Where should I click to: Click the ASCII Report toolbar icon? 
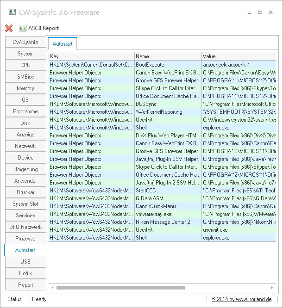click(23, 28)
